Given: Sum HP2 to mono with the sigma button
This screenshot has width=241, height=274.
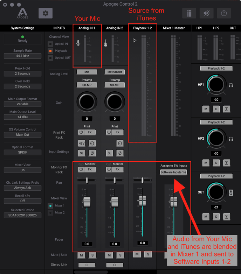Looking at the screenshot, I should click(227, 163).
